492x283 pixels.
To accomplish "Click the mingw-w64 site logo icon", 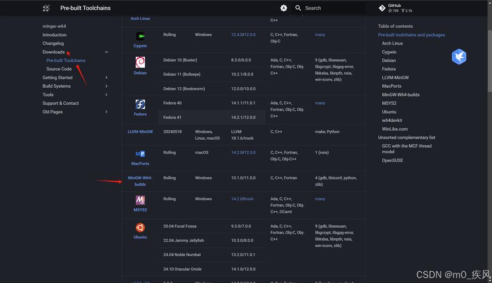I will click(46, 8).
